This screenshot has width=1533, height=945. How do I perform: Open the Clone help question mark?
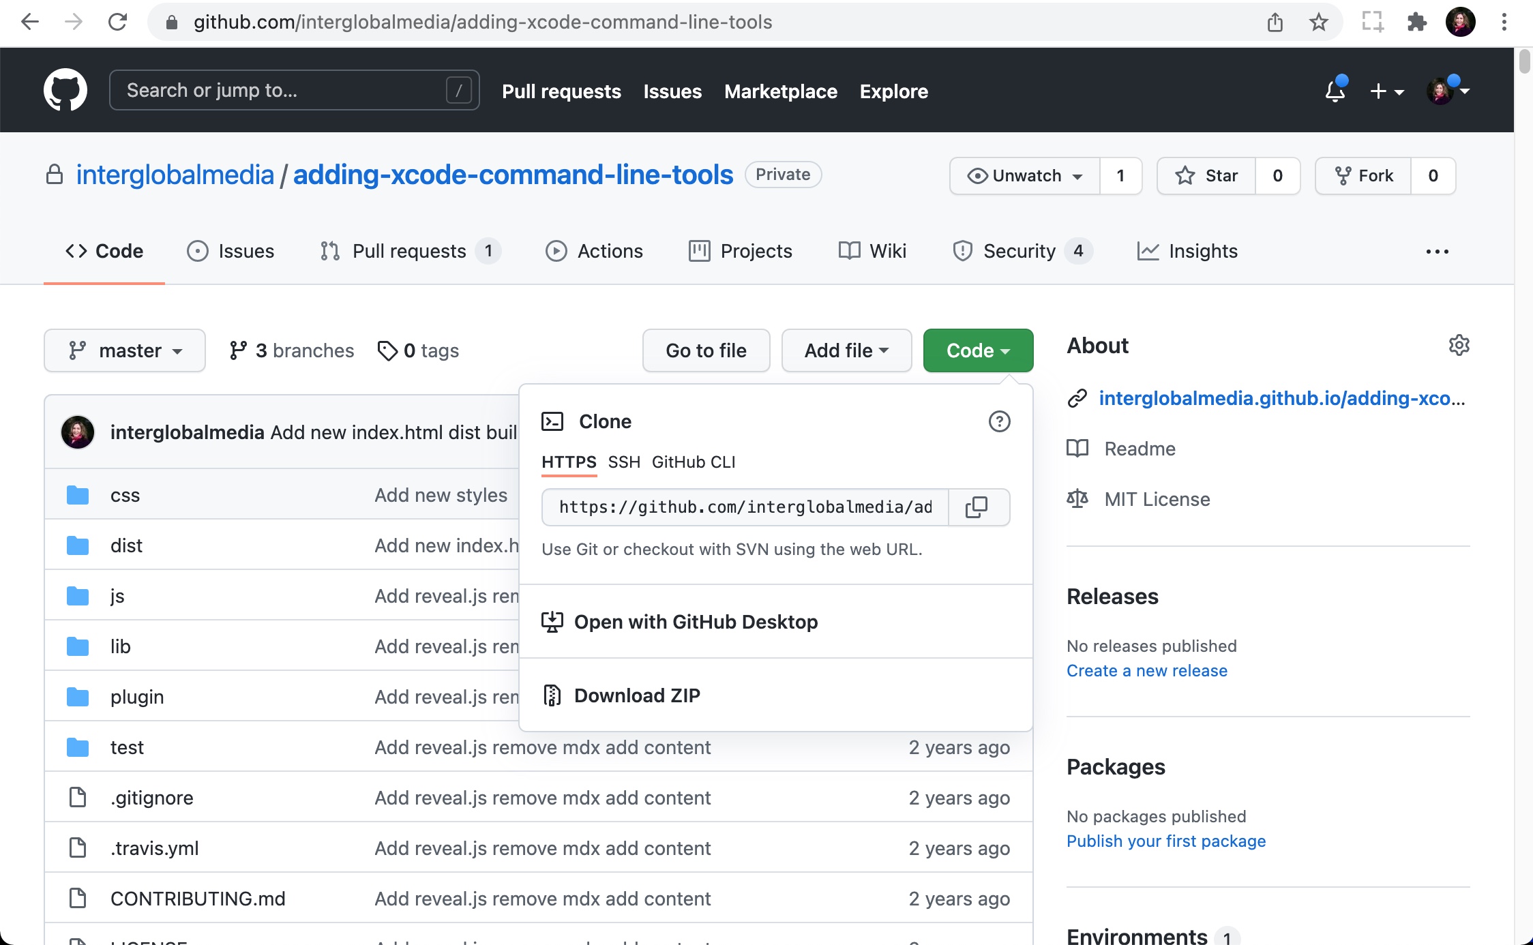(x=999, y=421)
